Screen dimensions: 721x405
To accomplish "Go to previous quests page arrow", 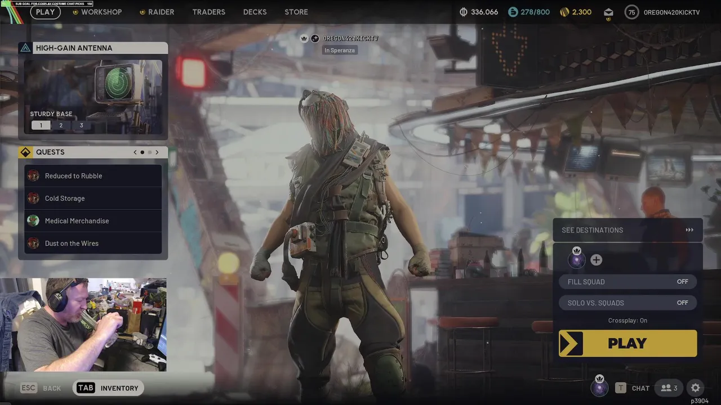I will click(x=135, y=152).
